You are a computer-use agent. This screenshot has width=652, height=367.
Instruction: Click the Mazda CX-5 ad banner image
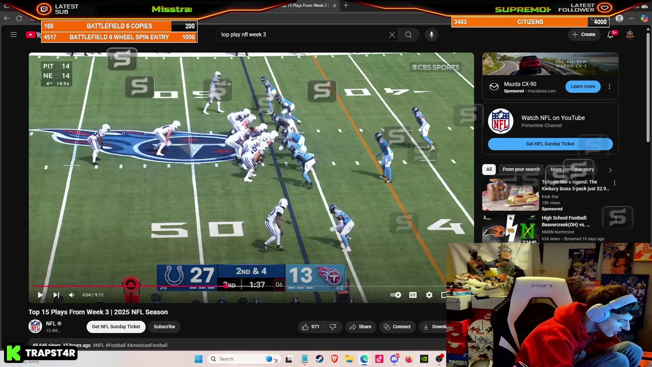click(x=550, y=64)
